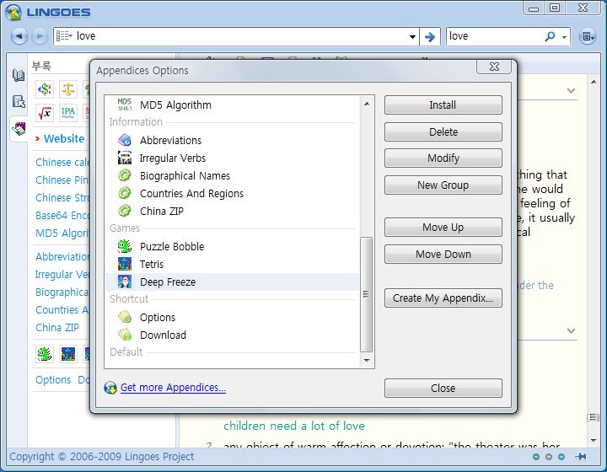This screenshot has height=472, width=607.
Task: Open Website link in sidebar
Action: pos(64,138)
